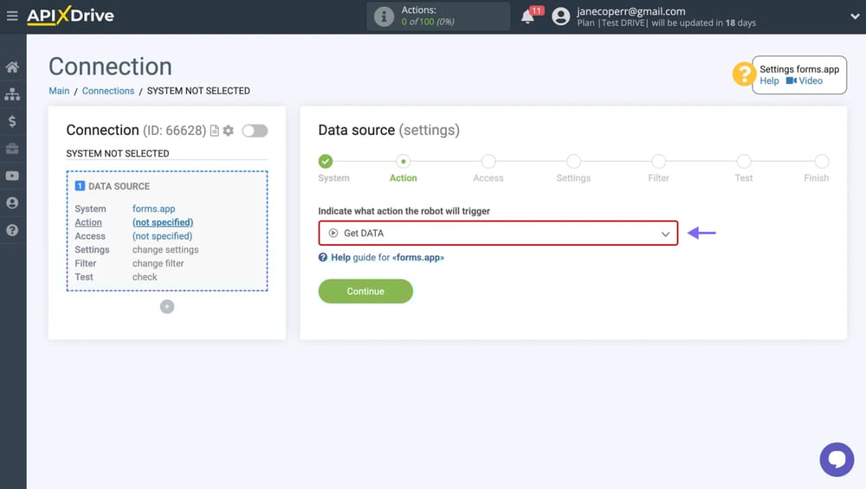The image size is (866, 489).
Task: Click the dollar sign billing icon
Action: (12, 122)
